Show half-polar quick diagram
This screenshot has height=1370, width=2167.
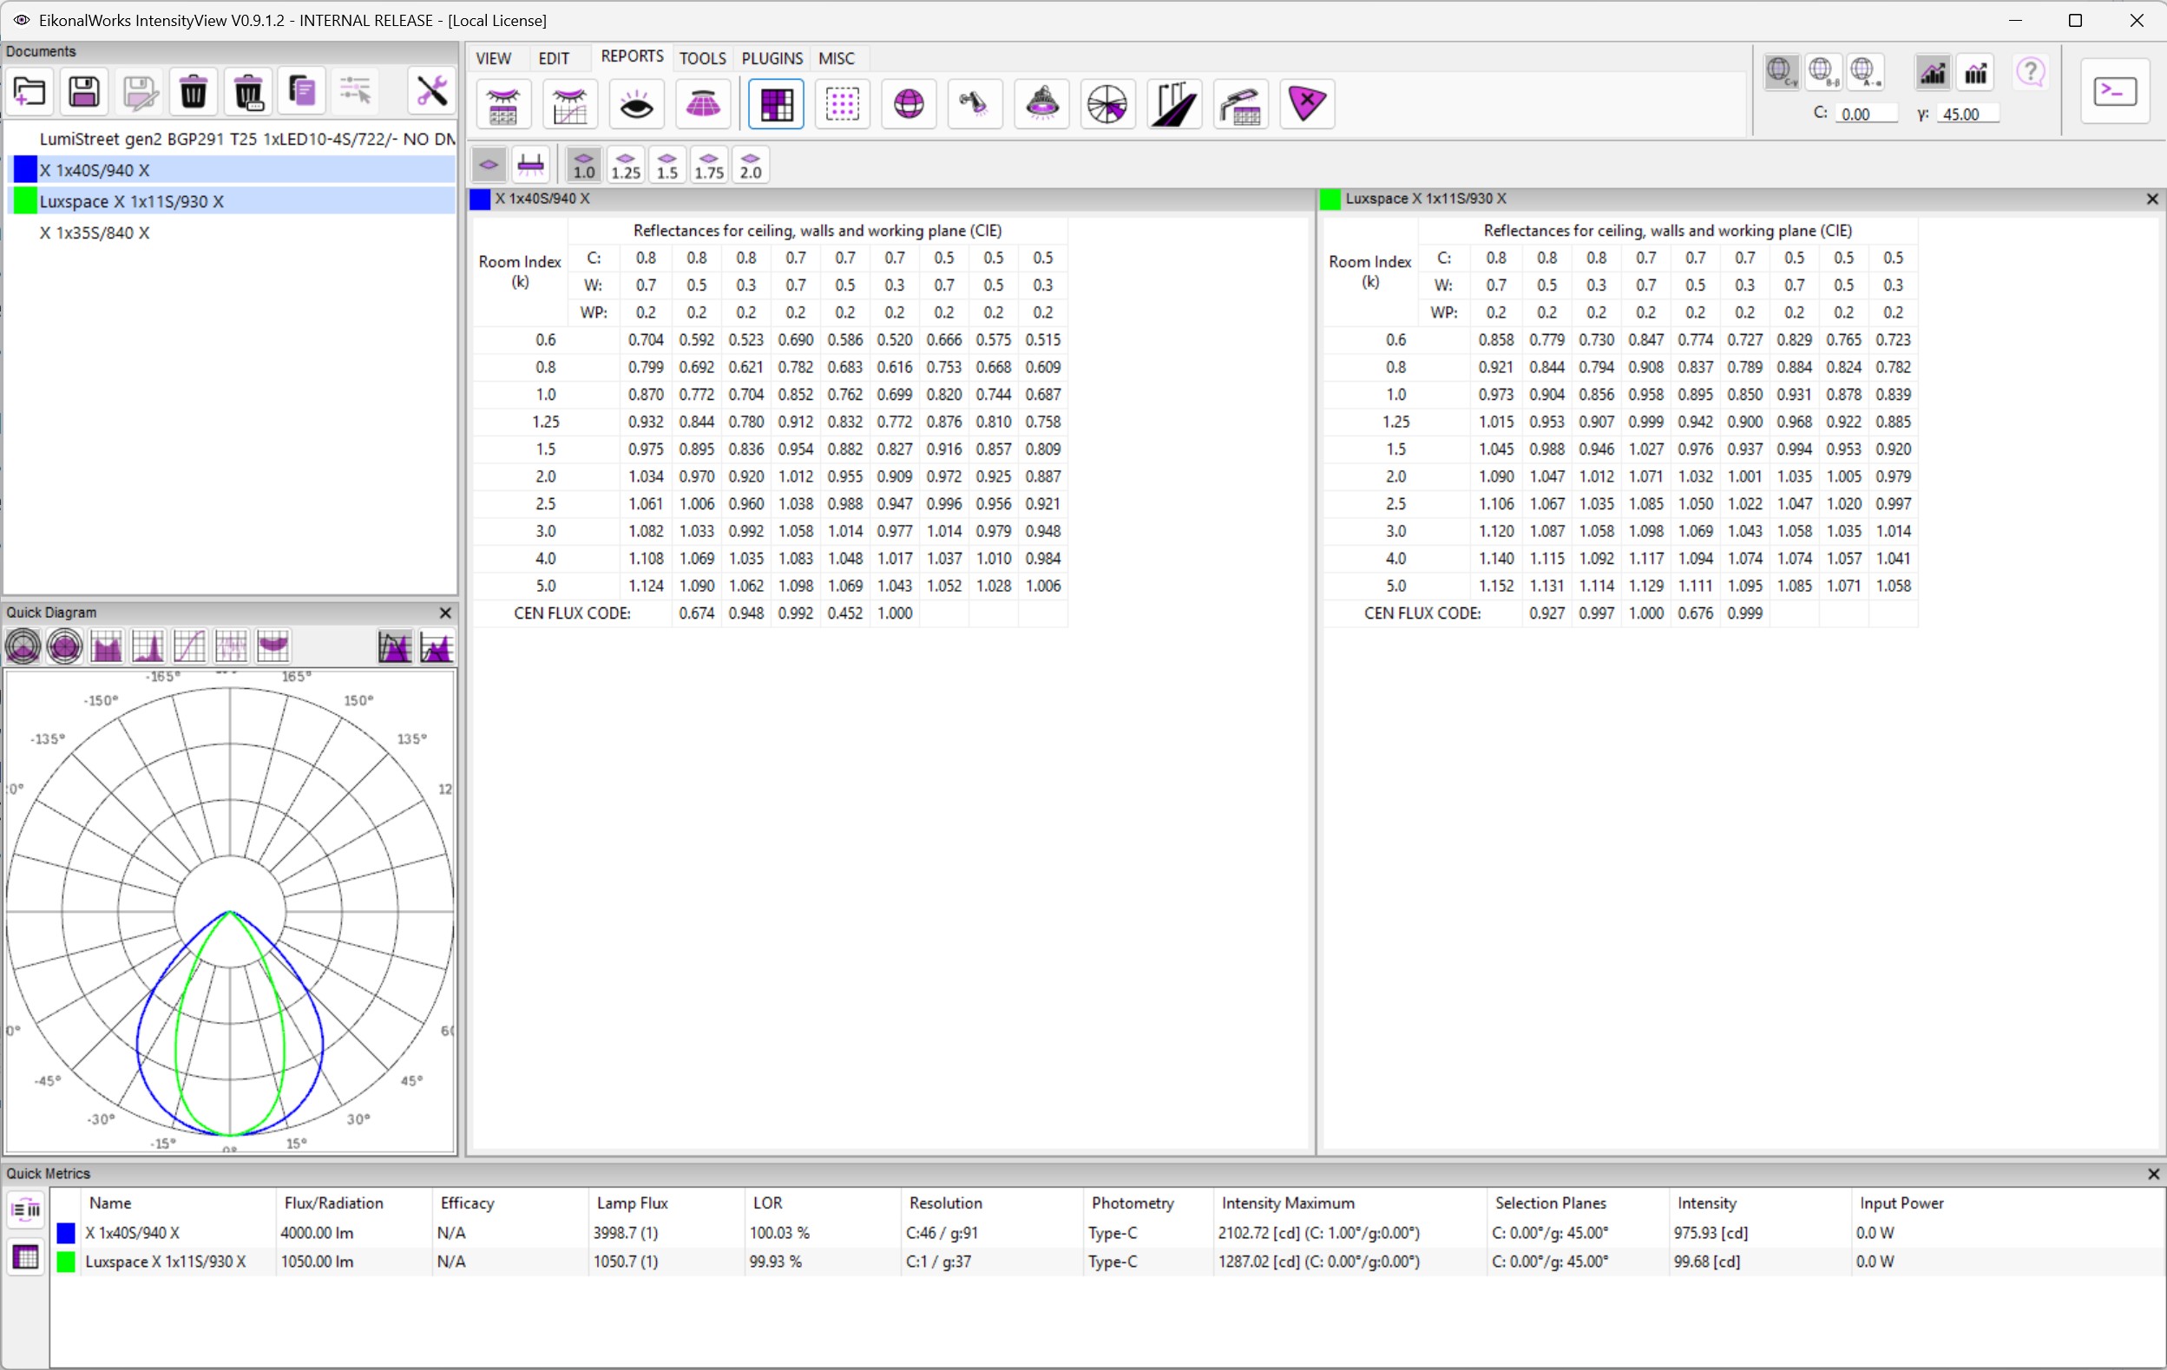(23, 646)
